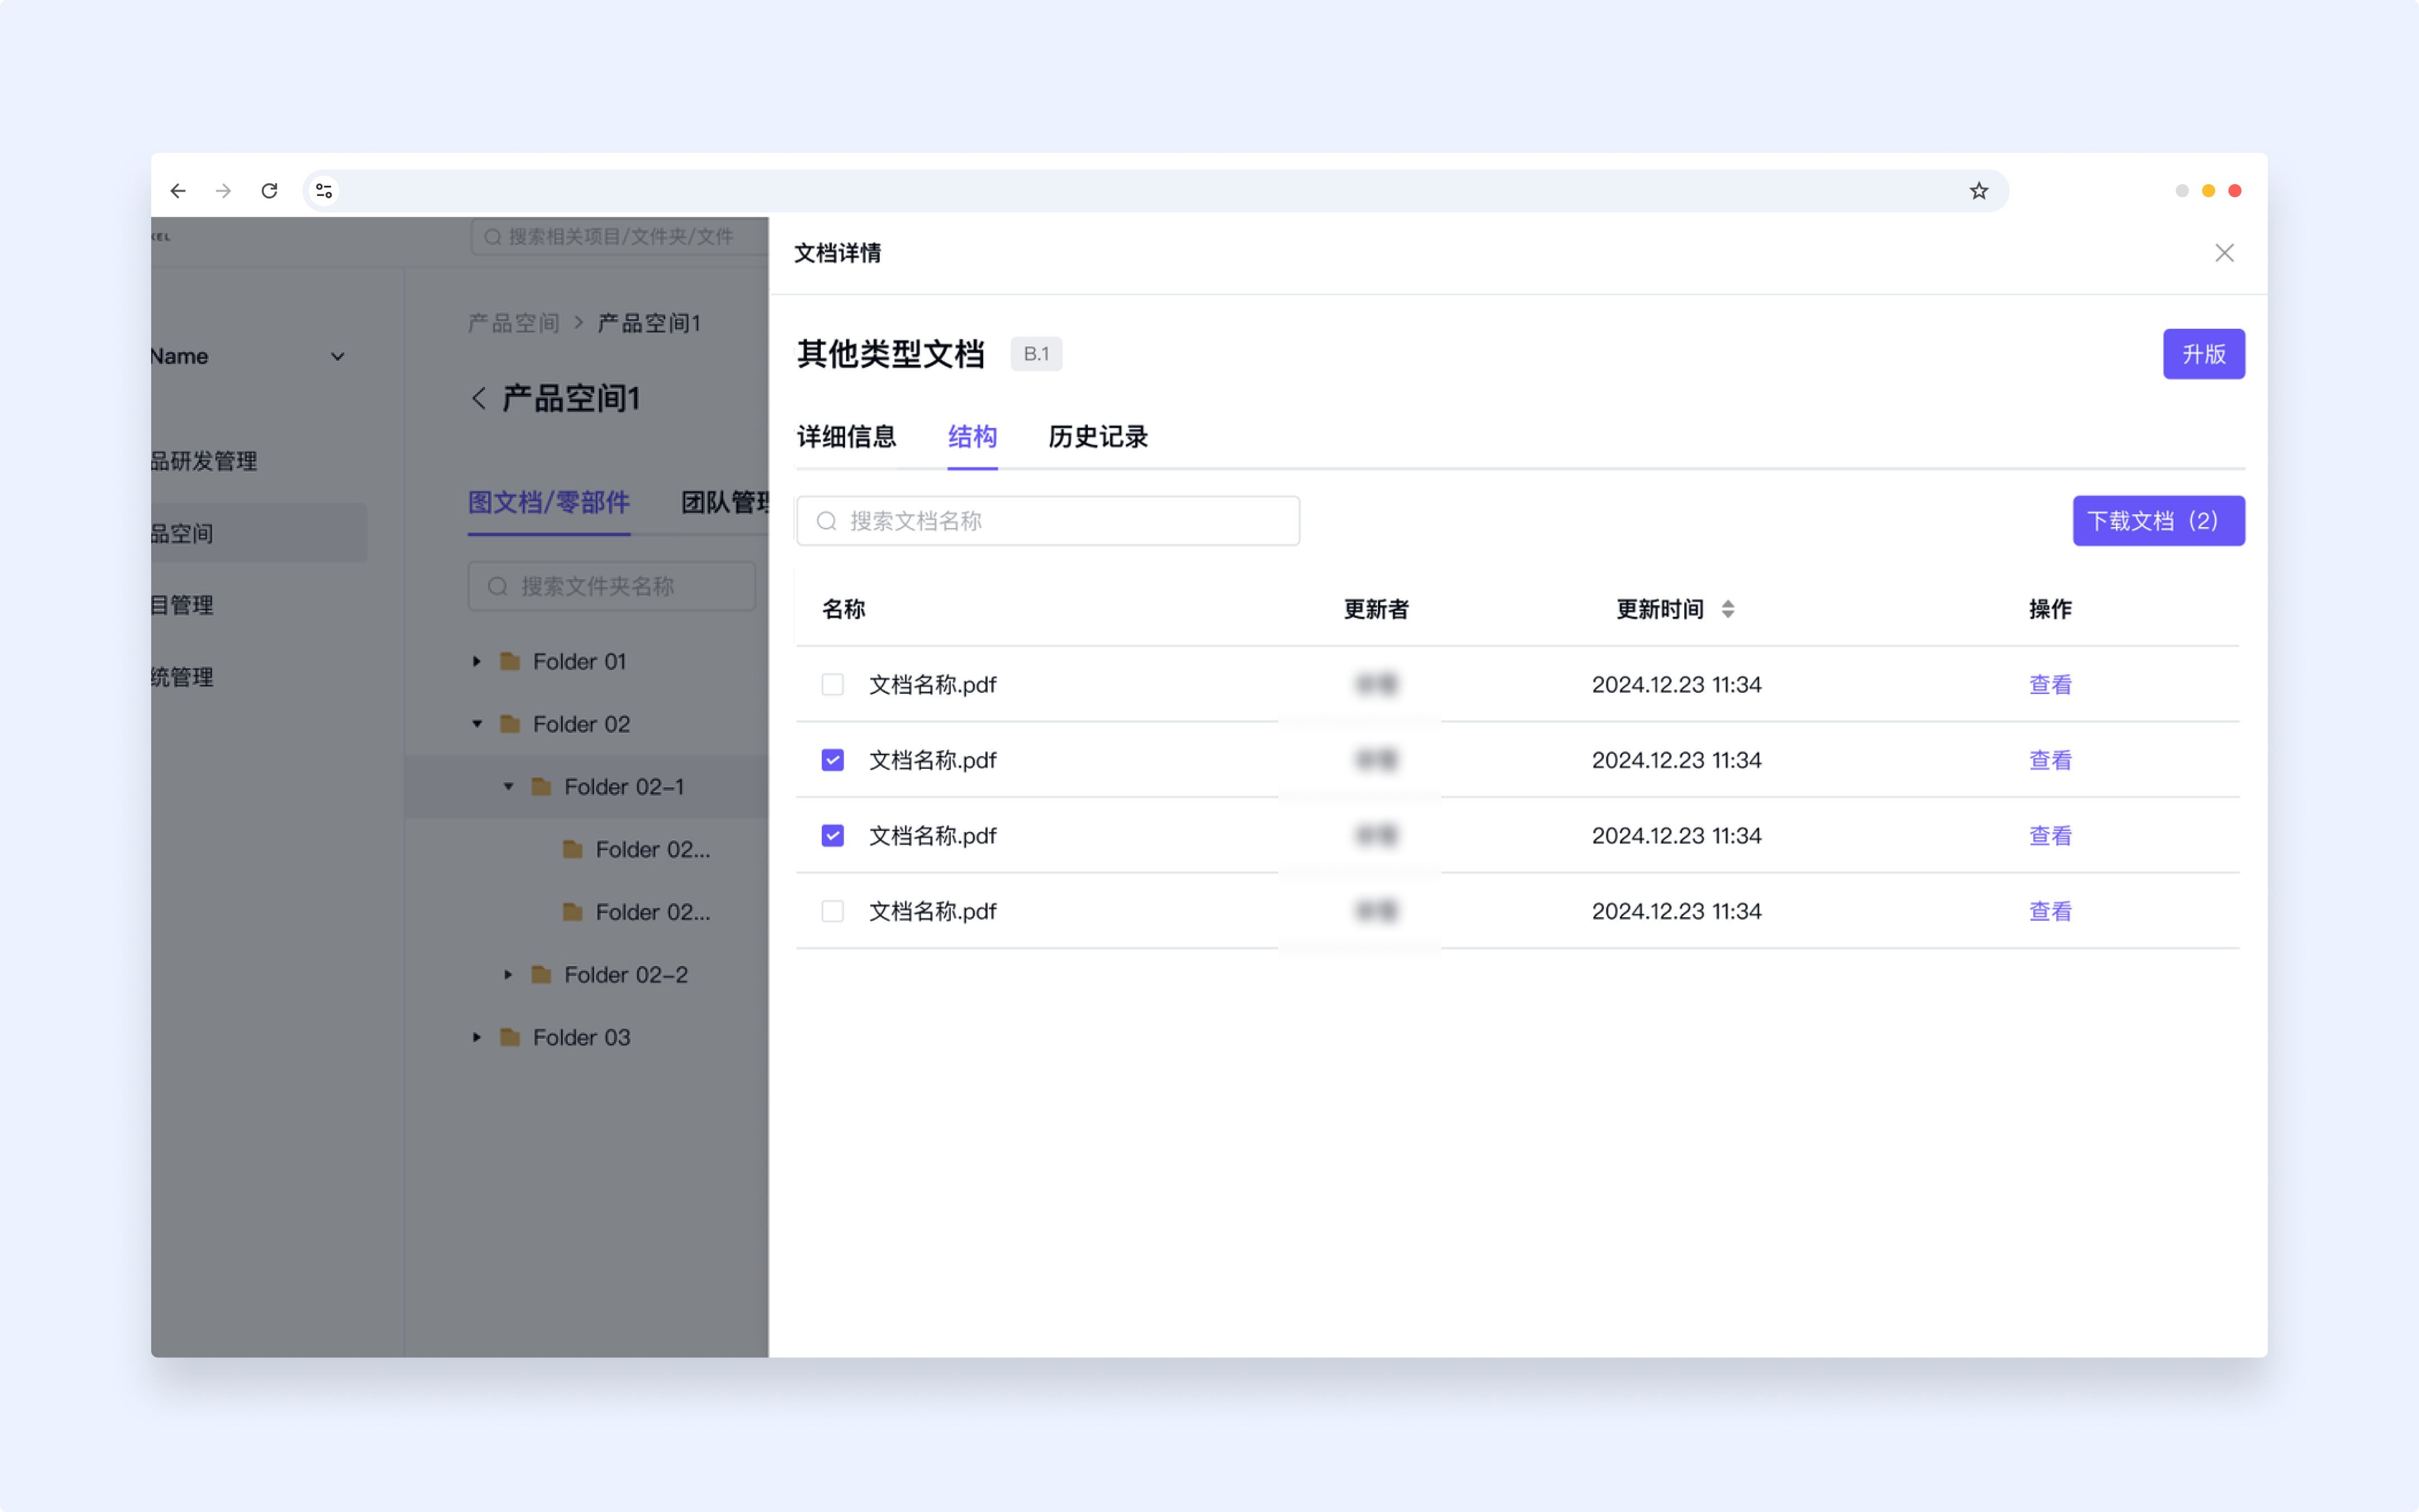Select the 结构 tab
Image resolution: width=2419 pixels, height=1512 pixels.
tap(973, 437)
